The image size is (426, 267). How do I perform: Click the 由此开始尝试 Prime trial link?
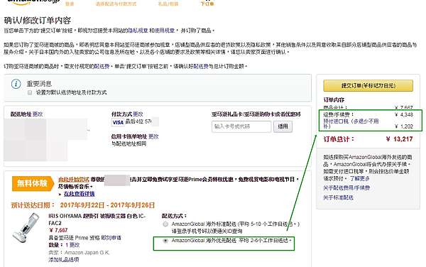pos(74,180)
